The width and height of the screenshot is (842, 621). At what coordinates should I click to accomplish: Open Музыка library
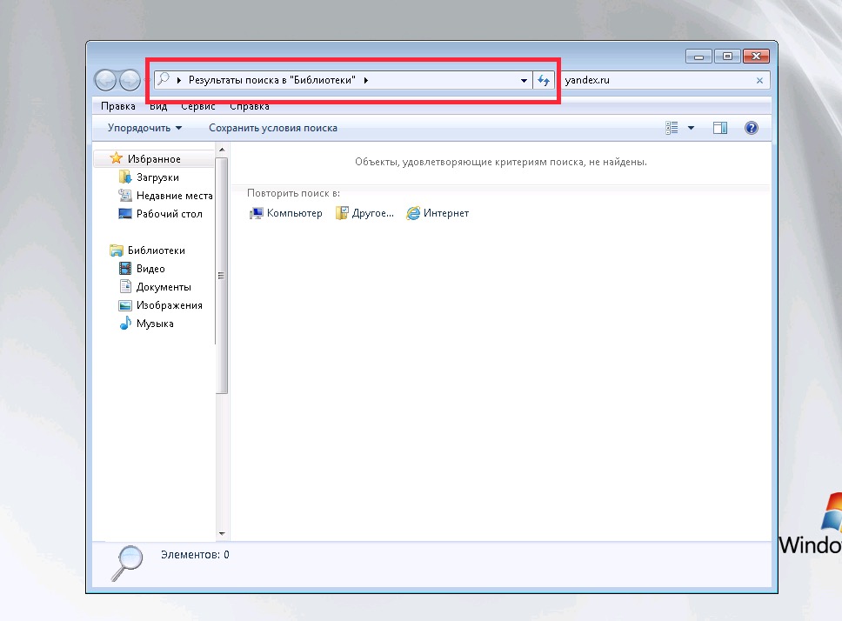155,324
